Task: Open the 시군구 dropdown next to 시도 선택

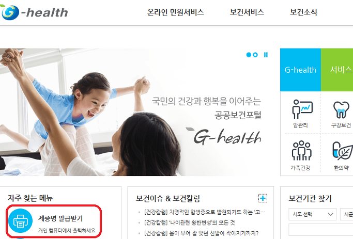Action: tap(346, 214)
